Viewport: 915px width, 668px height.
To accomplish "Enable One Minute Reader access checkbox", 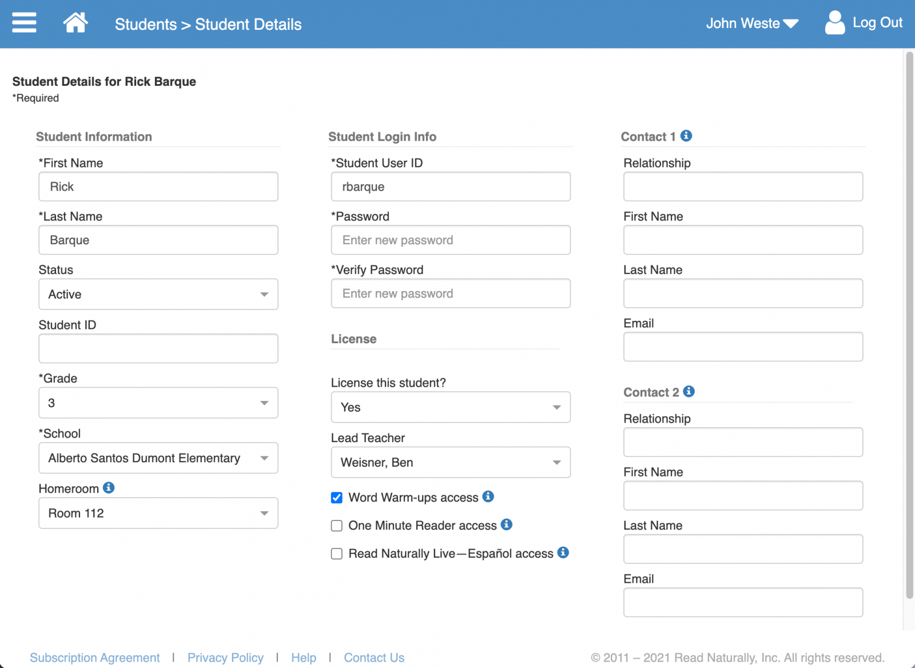I will coord(337,526).
